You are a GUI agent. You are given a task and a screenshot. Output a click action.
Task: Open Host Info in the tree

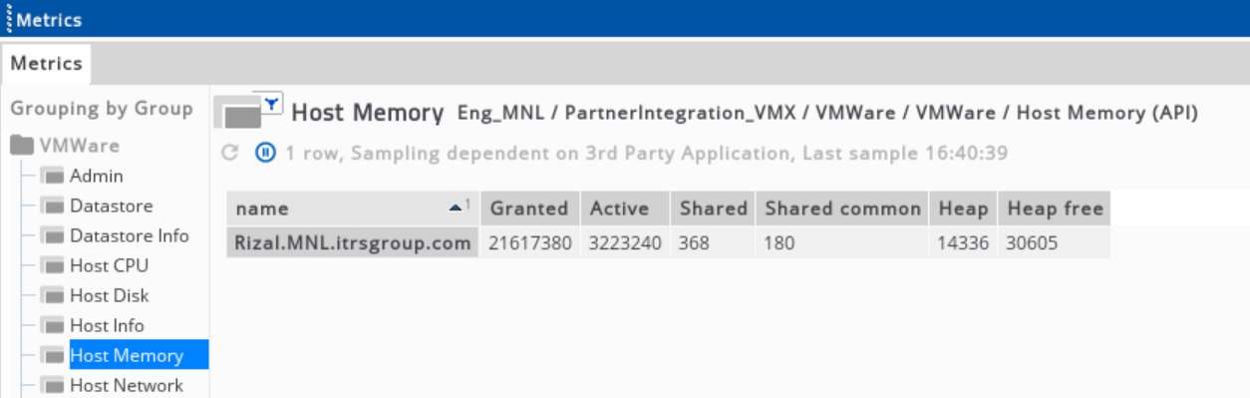pos(107,325)
